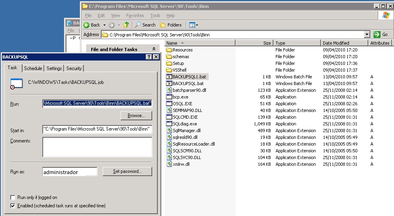Sort files by the Size column header
The image size is (394, 216).
tap(254, 43)
